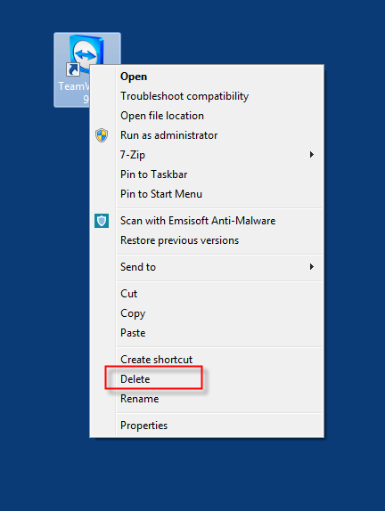
Task: Choose Pin to Start Menu
Action: click(x=161, y=194)
